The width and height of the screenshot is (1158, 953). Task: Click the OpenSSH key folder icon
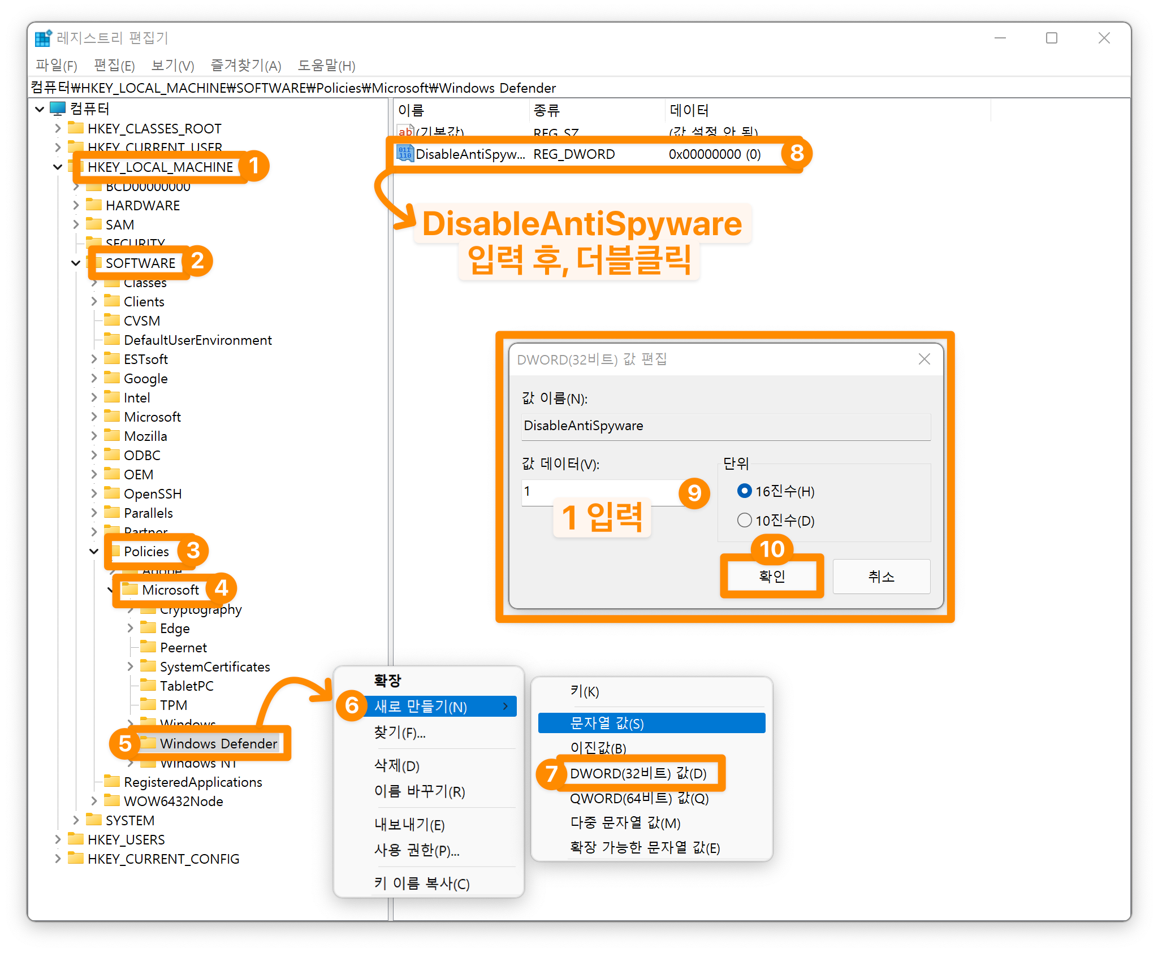tap(112, 493)
